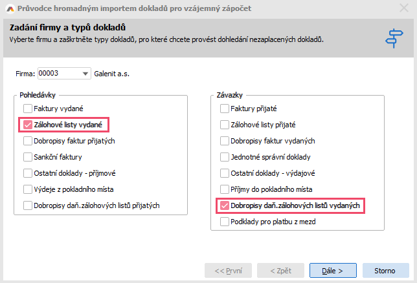Click the signpost wizard icon
The width and height of the screenshot is (417, 283).
point(393,37)
